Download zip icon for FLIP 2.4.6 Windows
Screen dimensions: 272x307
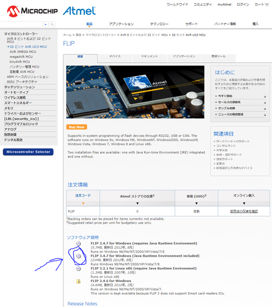(78, 282)
